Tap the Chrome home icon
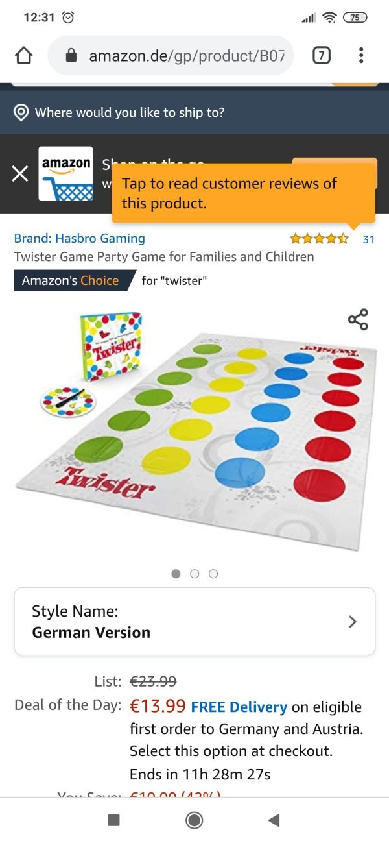Image resolution: width=389 pixels, height=843 pixels. coord(23,56)
